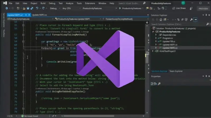The image size is (211, 118).
Task: Close the Properties panel
Action: tap(209, 76)
